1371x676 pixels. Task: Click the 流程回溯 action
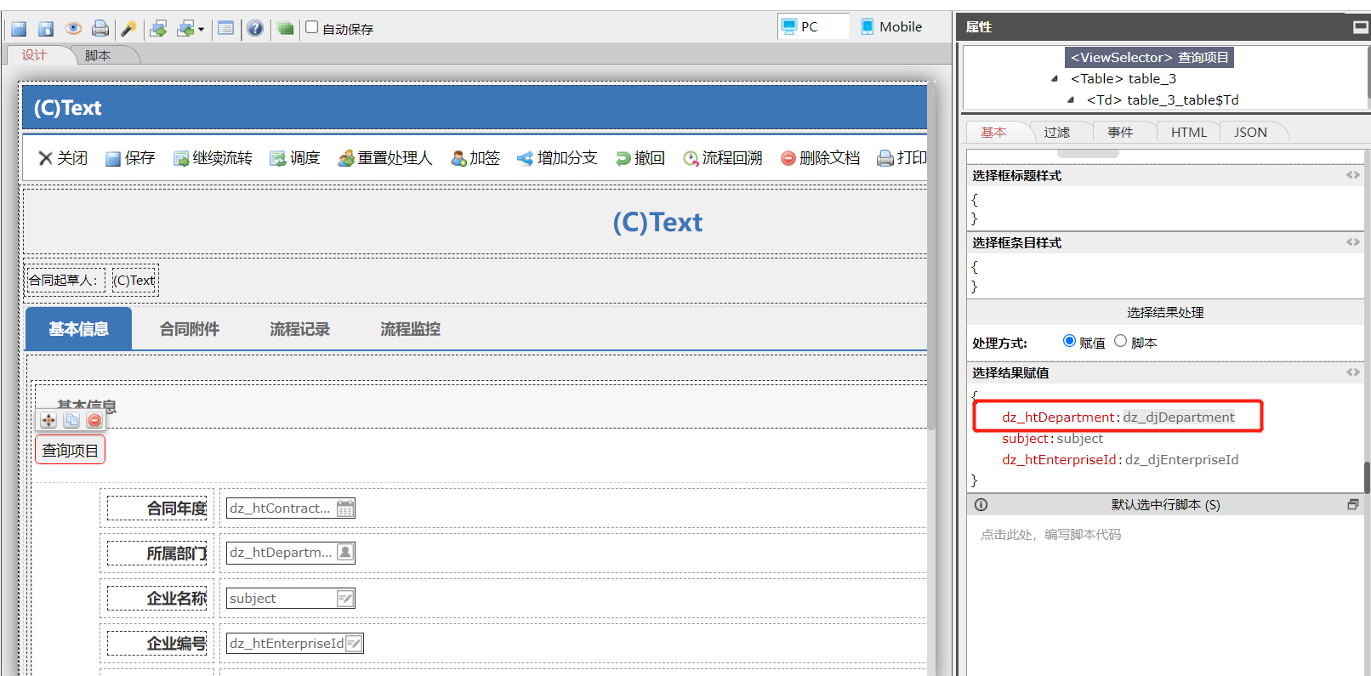723,158
